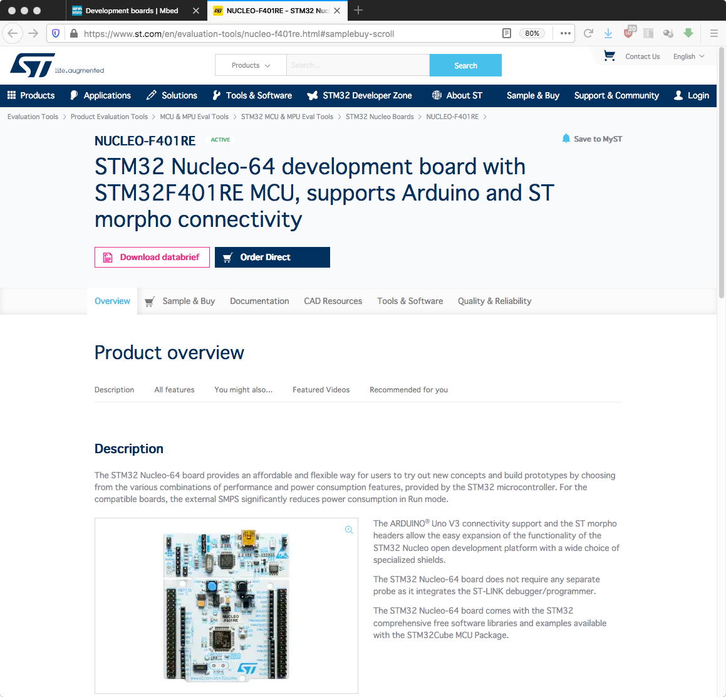Click the user icon beside Login
The height and width of the screenshot is (697, 726).
point(678,95)
